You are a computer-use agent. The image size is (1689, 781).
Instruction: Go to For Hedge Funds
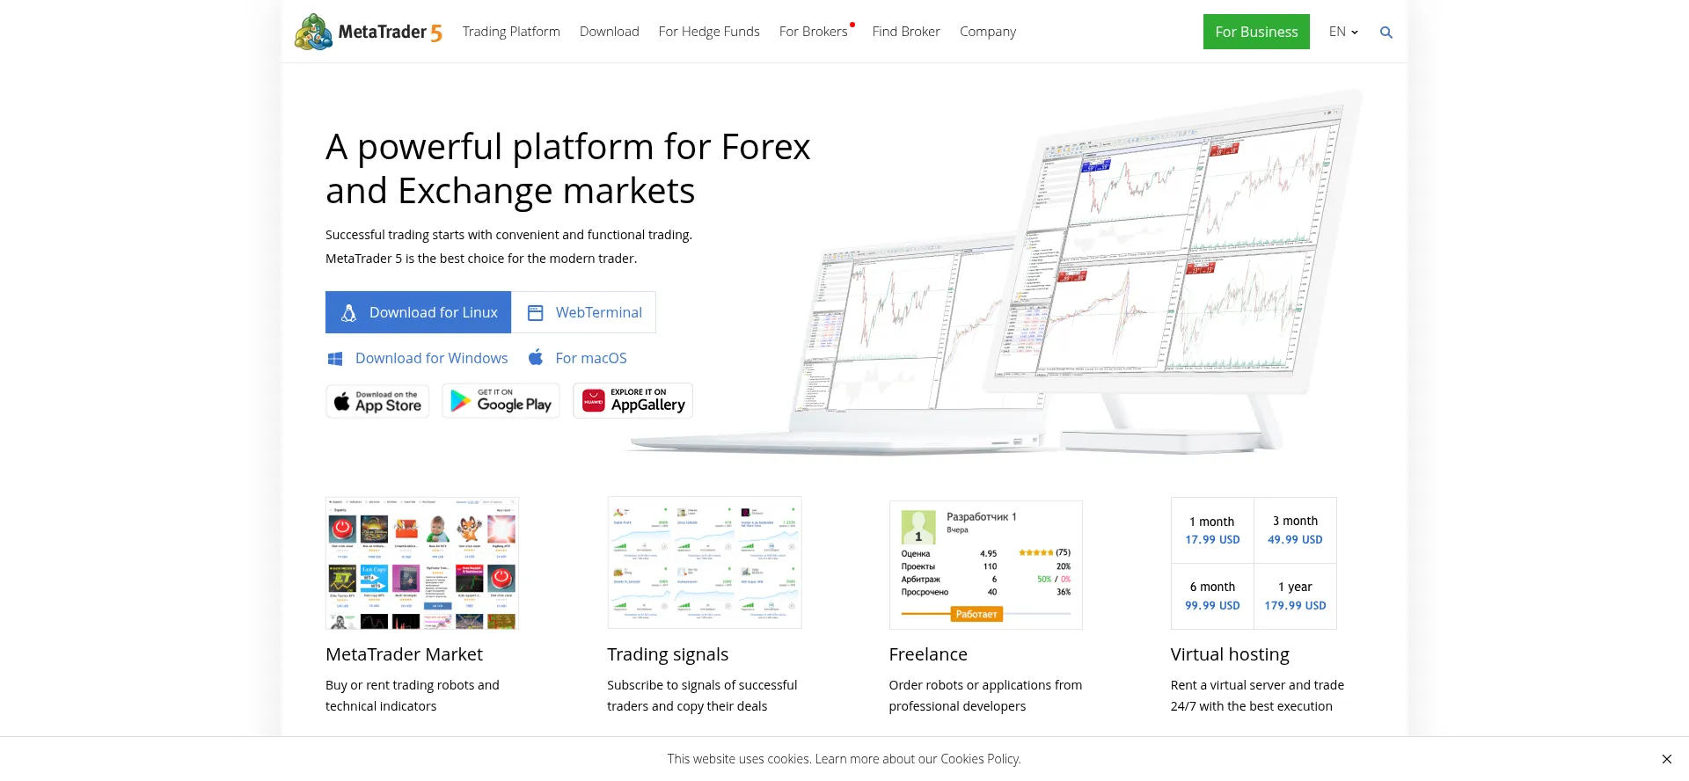click(x=709, y=32)
